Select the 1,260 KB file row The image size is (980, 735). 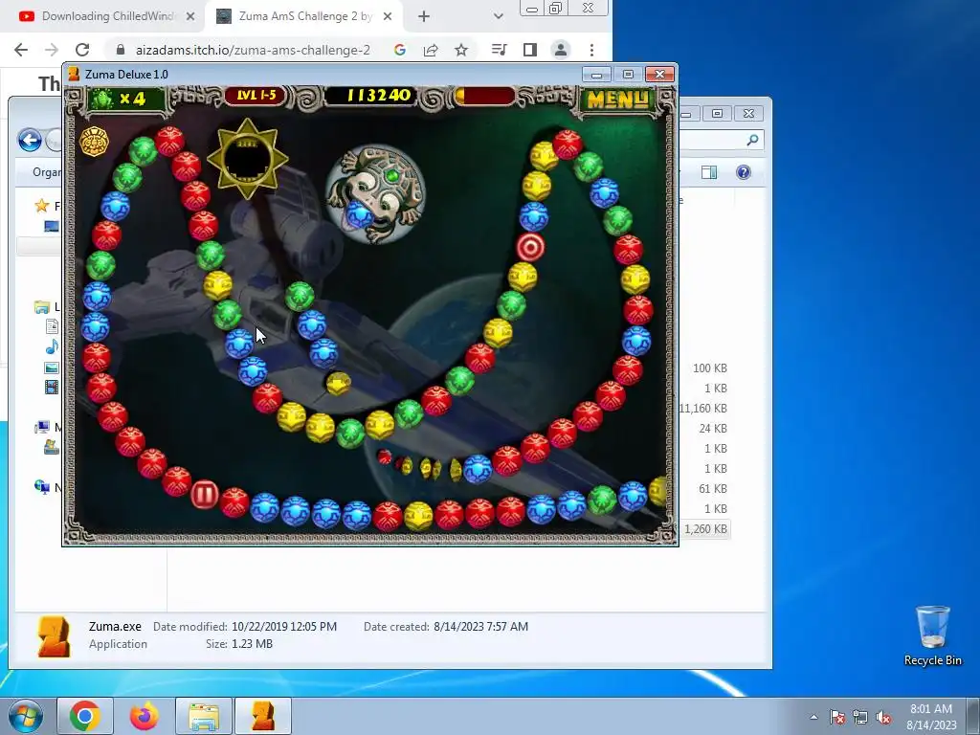(x=705, y=528)
